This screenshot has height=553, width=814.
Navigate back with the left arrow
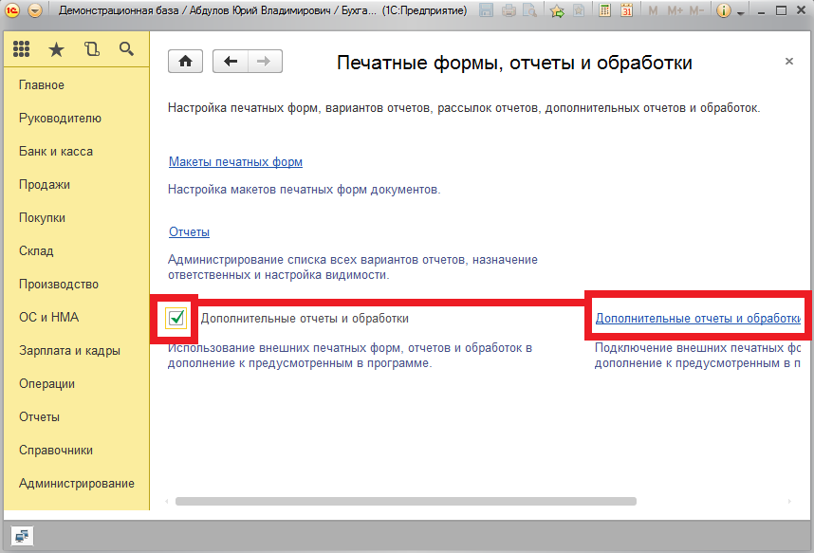230,62
